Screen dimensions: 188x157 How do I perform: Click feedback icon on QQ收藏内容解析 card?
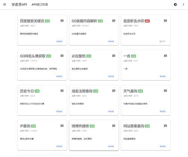coord(114,21)
